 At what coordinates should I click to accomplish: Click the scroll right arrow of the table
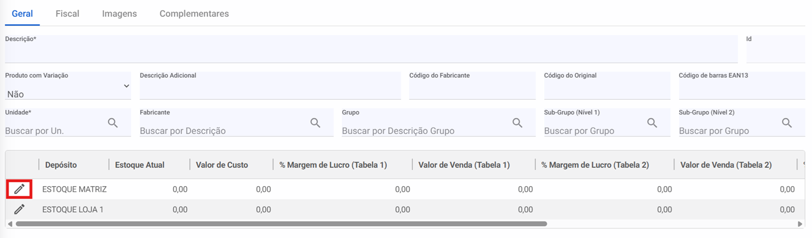[x=800, y=224]
